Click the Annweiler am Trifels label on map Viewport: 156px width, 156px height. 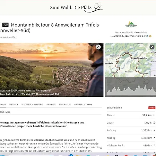tap(139, 58)
